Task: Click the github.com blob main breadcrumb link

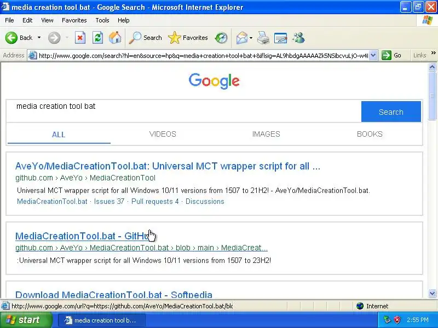Action: (x=141, y=248)
